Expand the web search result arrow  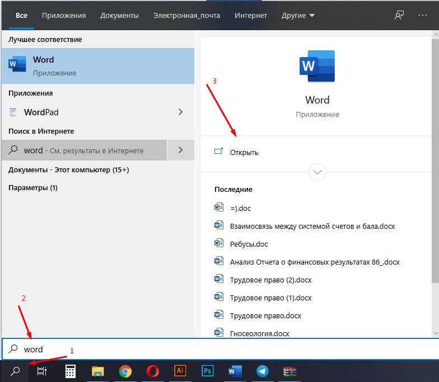180,150
